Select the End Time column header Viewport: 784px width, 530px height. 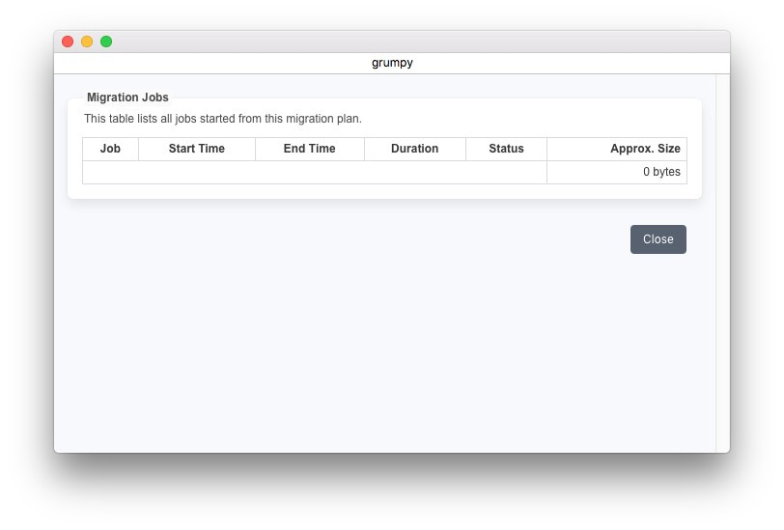point(309,149)
